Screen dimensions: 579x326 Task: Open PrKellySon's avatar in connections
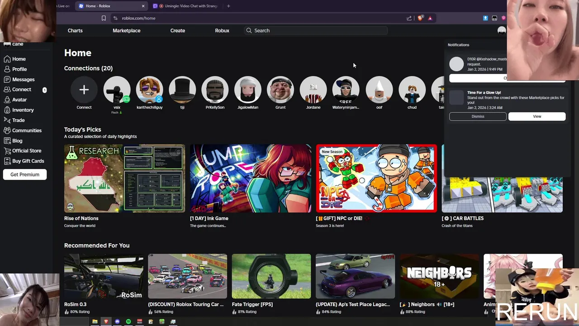click(x=215, y=90)
